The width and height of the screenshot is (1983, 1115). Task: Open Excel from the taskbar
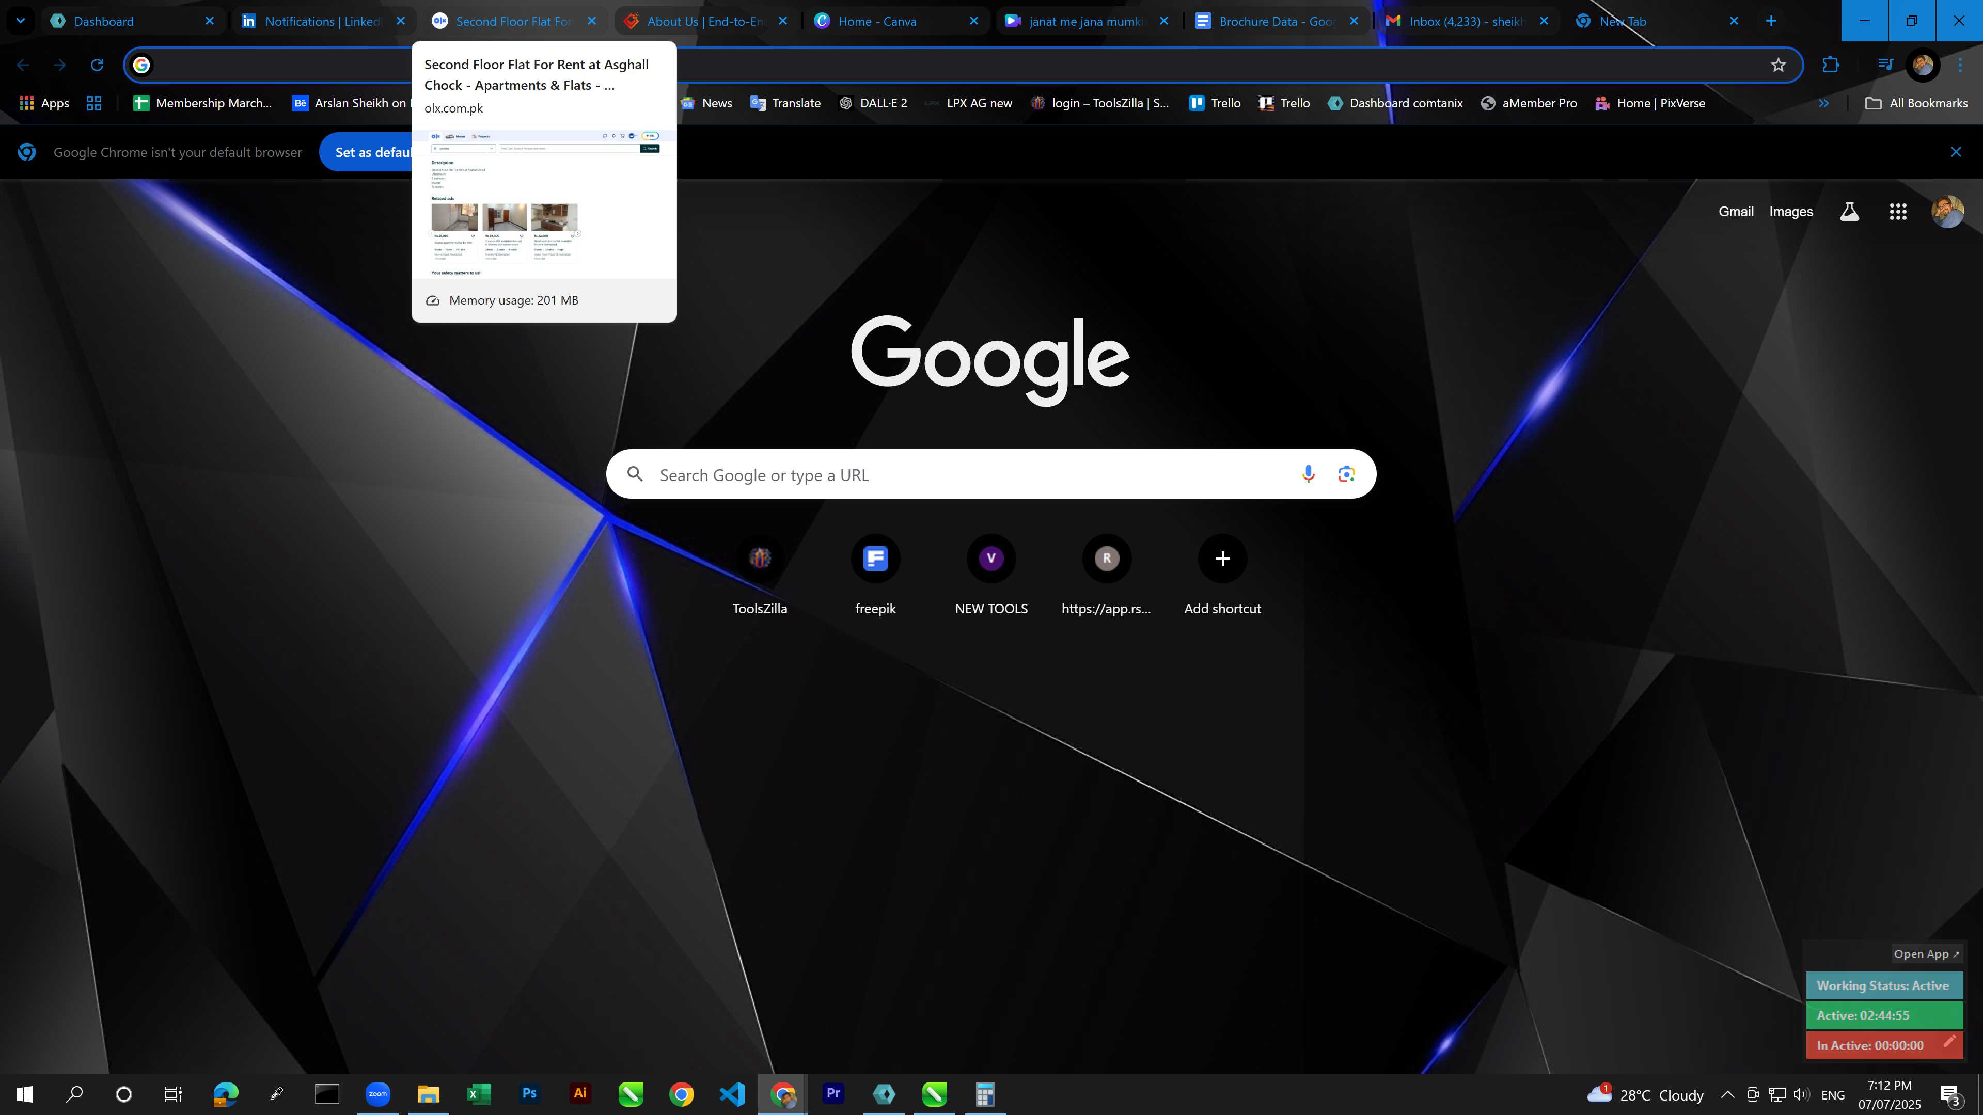click(478, 1093)
